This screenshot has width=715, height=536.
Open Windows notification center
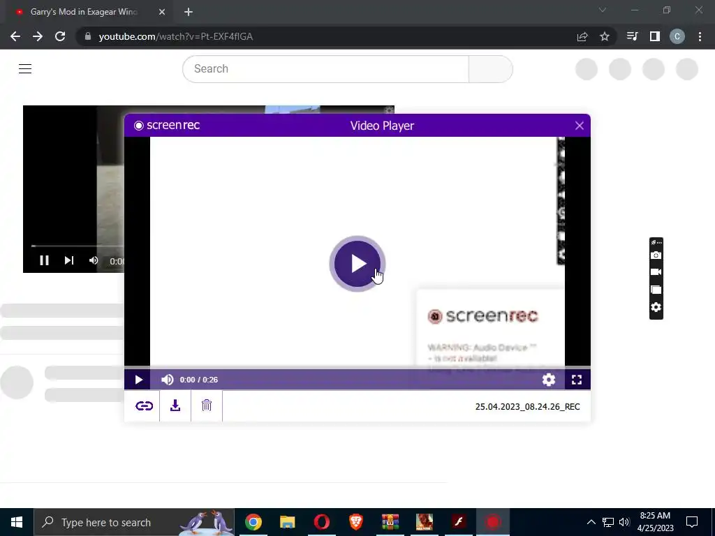[x=692, y=522]
